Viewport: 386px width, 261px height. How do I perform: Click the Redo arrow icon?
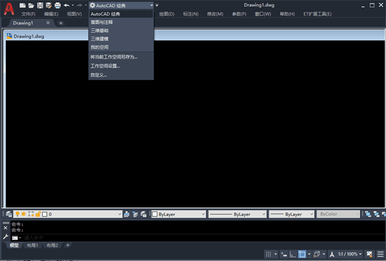79,5
